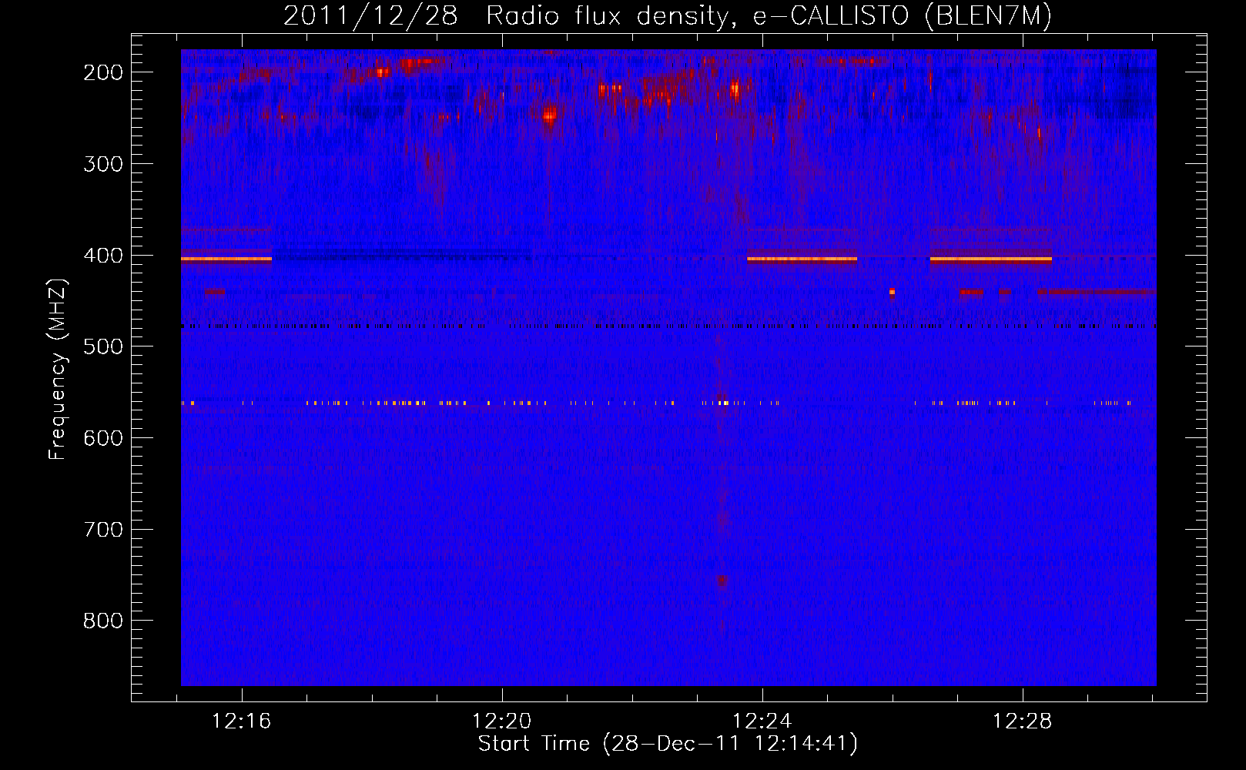Viewport: 1246px width, 770px height.
Task: Click the 12:16 time tick label
Action: click(242, 721)
